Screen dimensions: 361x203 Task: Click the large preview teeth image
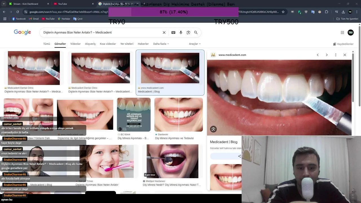click(279, 98)
